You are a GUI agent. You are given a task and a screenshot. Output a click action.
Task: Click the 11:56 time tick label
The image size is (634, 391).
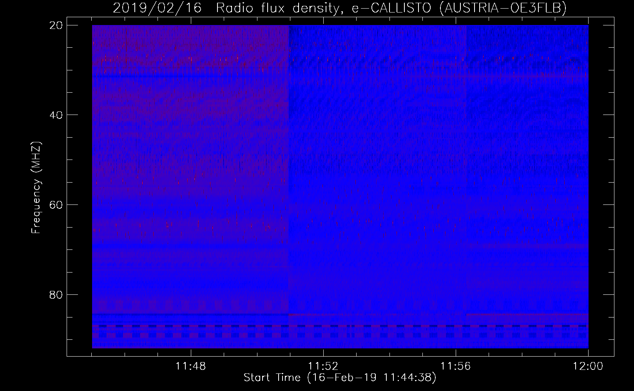coord(456,366)
